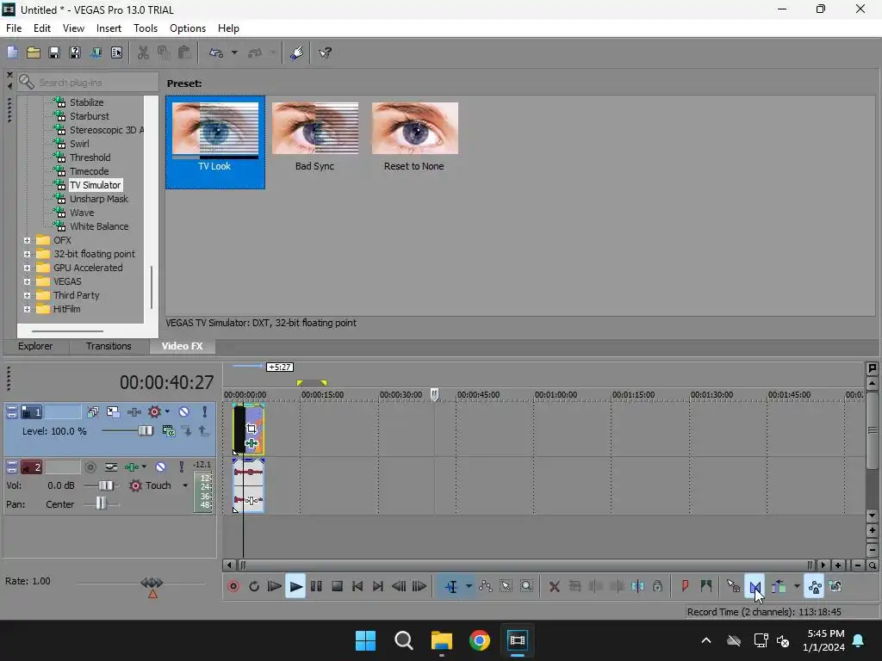Go to start of project

tap(357, 586)
